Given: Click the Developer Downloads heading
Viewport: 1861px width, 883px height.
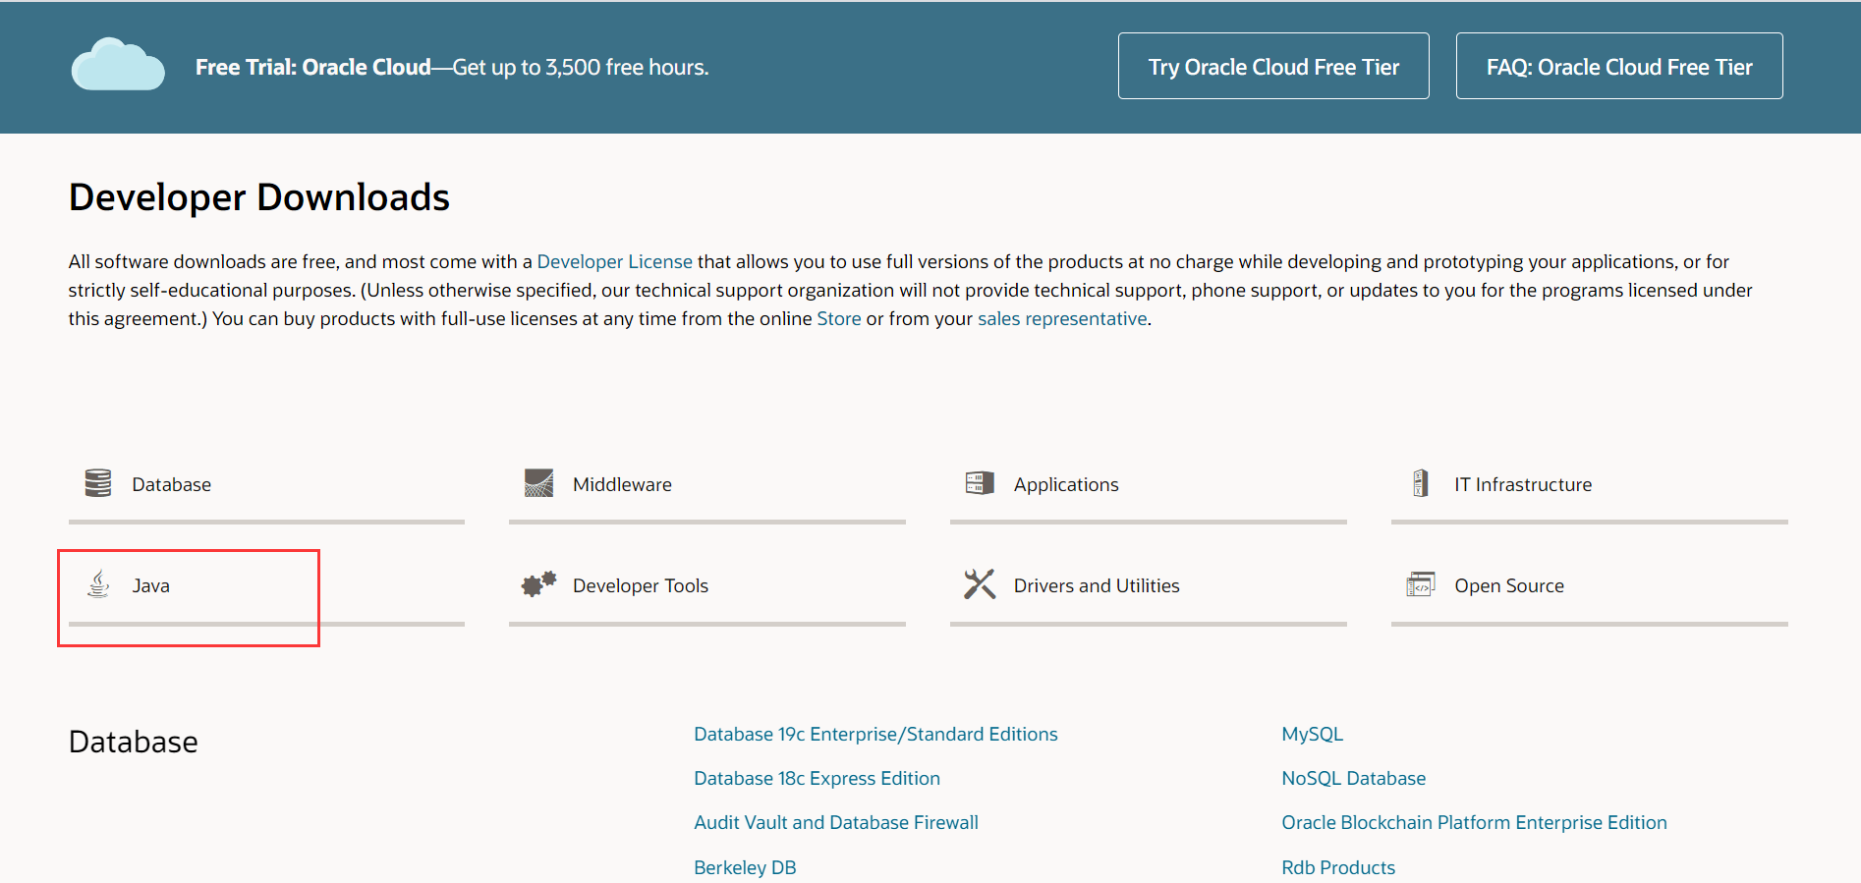Looking at the screenshot, I should click(x=259, y=197).
